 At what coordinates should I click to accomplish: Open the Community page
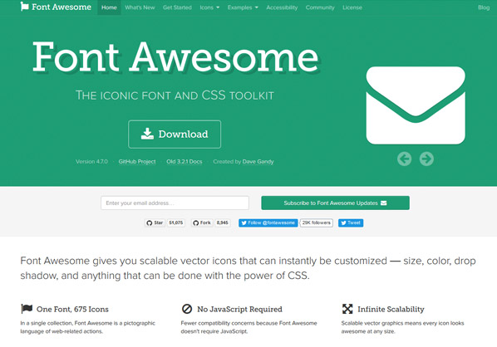320,7
